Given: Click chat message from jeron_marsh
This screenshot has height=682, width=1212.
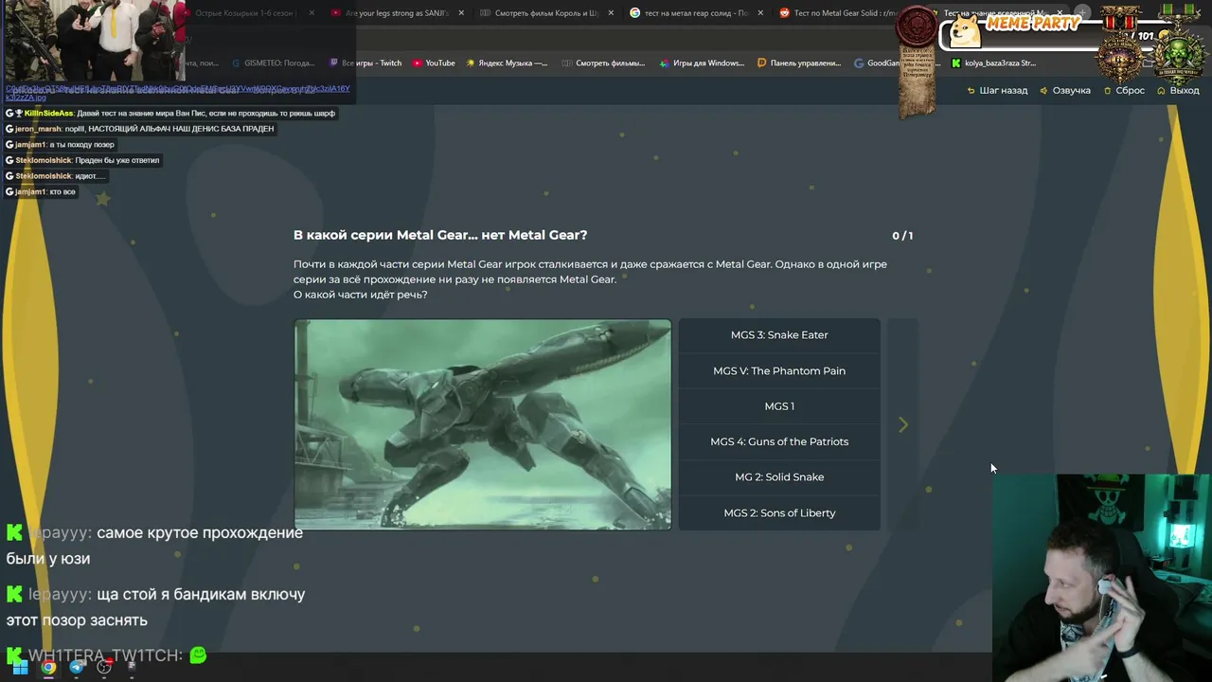Looking at the screenshot, I should coord(140,129).
